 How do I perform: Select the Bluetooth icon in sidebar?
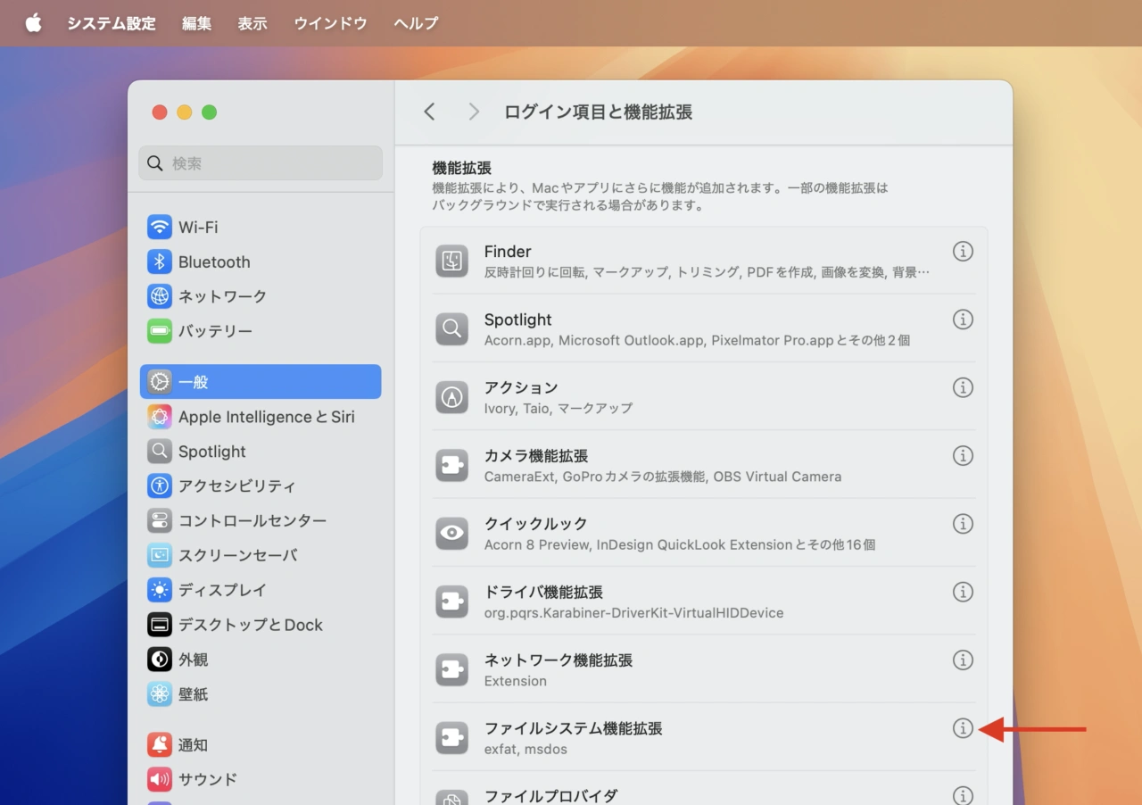(x=160, y=261)
